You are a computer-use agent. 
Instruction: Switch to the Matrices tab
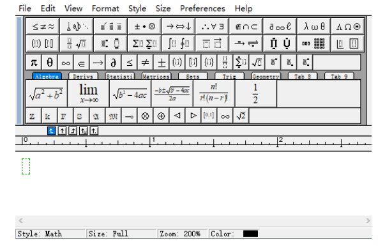(156, 76)
